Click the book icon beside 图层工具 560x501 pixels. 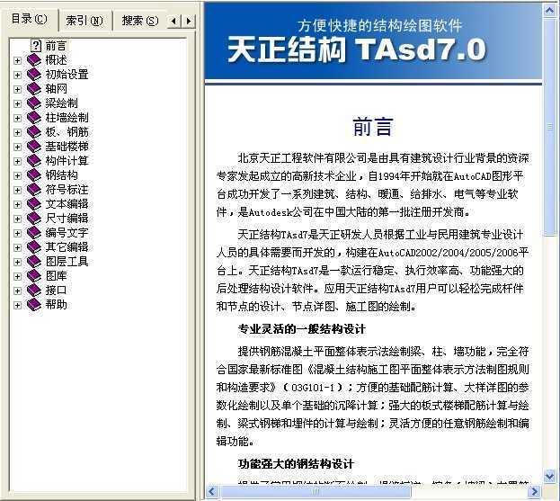(34, 262)
